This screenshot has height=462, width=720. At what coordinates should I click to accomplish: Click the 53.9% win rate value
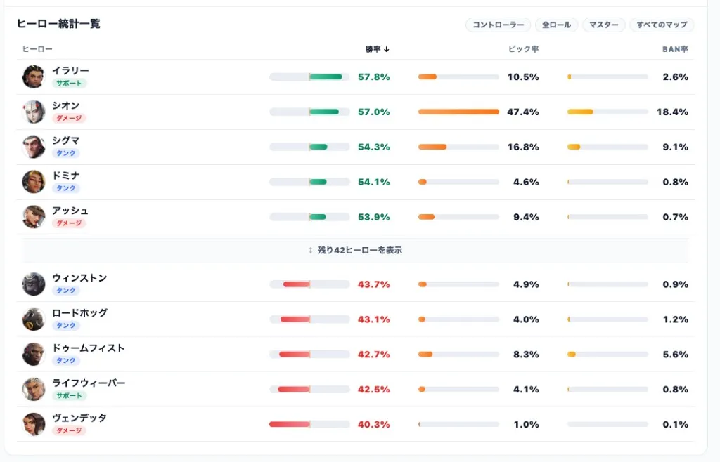pos(374,217)
